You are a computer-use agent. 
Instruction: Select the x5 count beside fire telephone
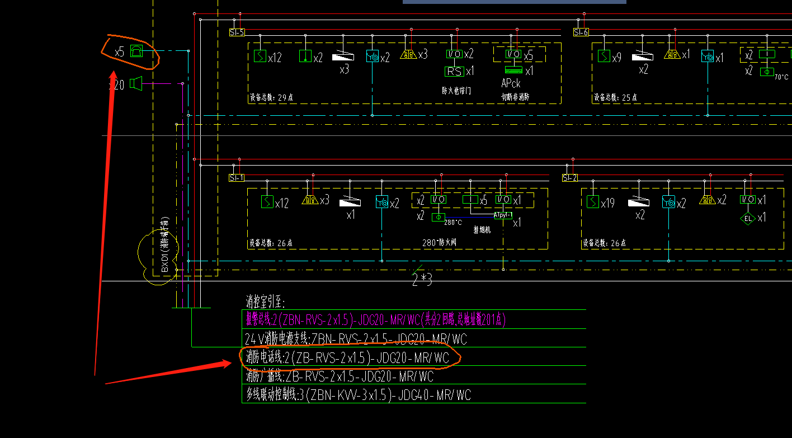(x=119, y=52)
